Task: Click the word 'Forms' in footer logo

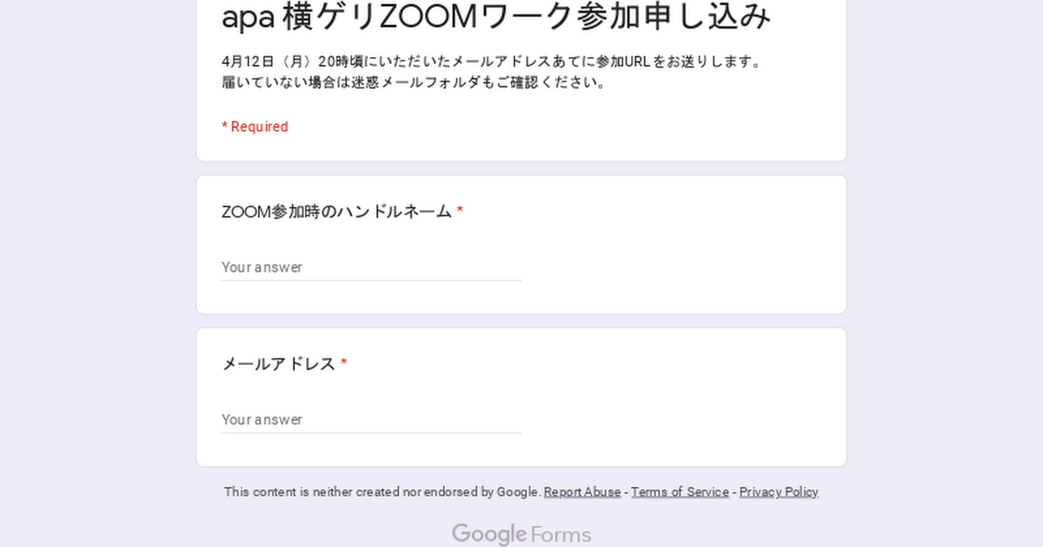Action: click(x=561, y=535)
